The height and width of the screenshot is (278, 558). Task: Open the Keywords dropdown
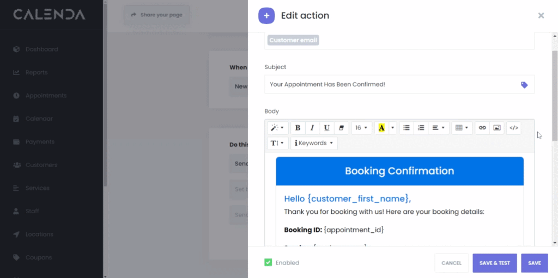[314, 143]
